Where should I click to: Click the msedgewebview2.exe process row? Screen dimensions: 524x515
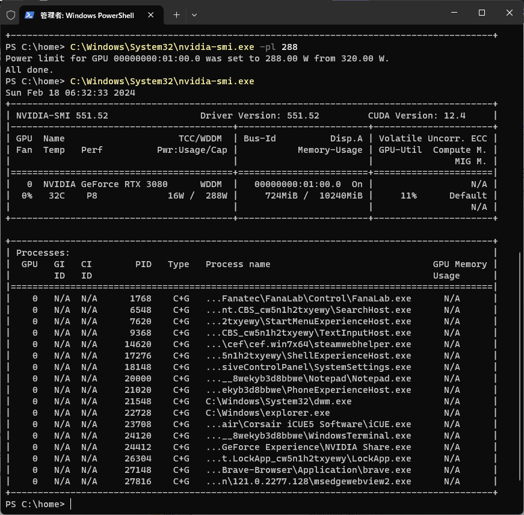[x=251, y=481]
